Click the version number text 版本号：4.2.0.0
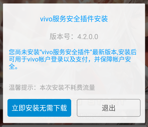Image resolution: width=148 pixels, height=127 pixels. click(74, 37)
